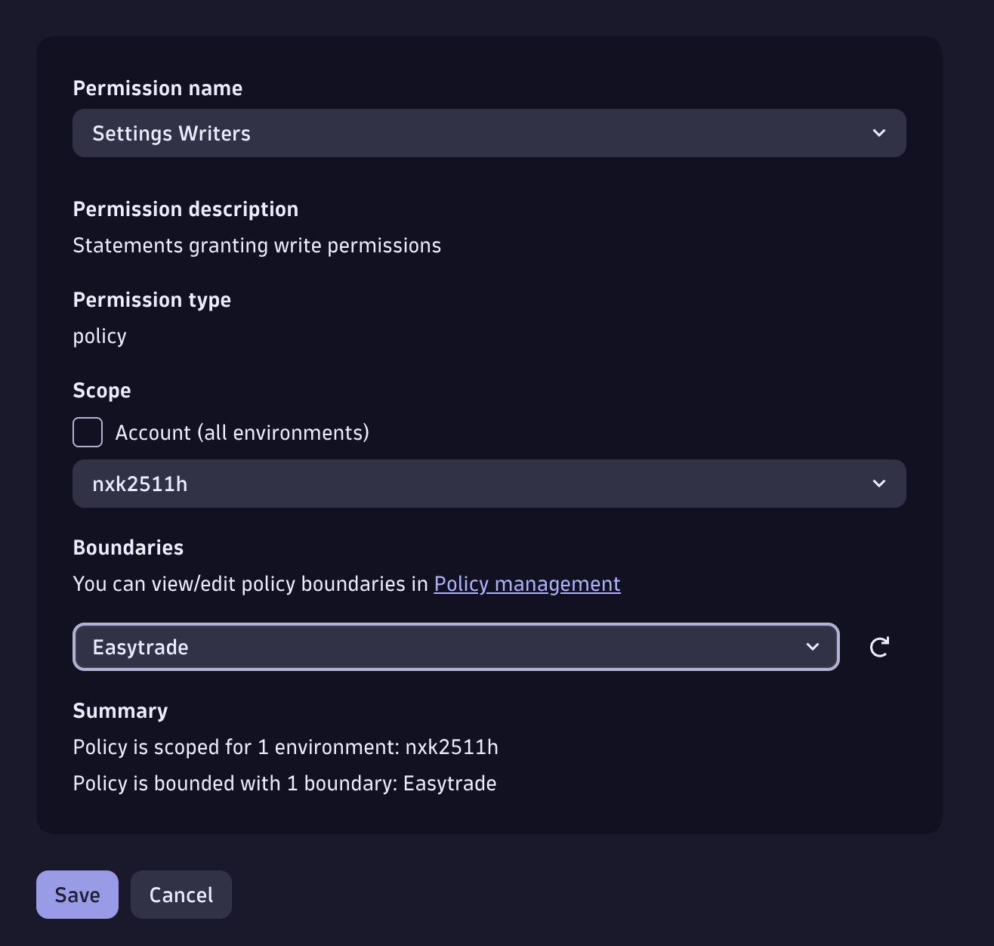Click the "Account (all environments)" label text

click(242, 433)
